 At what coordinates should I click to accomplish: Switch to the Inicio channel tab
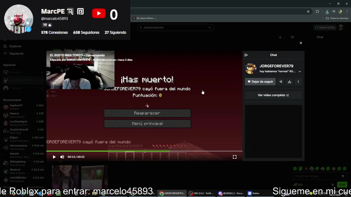pyautogui.click(x=57, y=50)
